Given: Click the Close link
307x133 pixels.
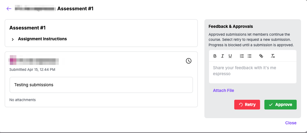Looking at the screenshot, I should 291,123.
